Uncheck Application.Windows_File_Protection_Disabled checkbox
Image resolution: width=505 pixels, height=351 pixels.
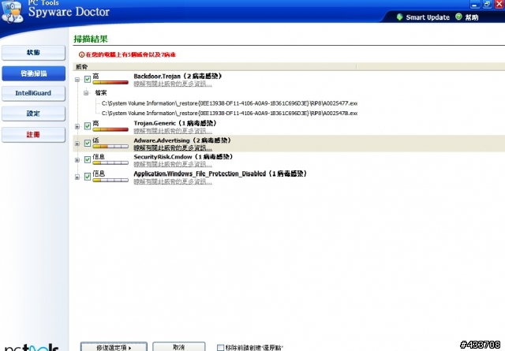pyautogui.click(x=88, y=177)
